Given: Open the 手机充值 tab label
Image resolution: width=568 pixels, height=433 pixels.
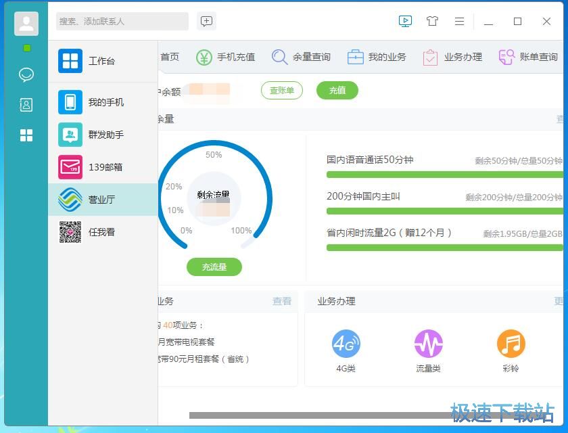Looking at the screenshot, I should tap(236, 57).
